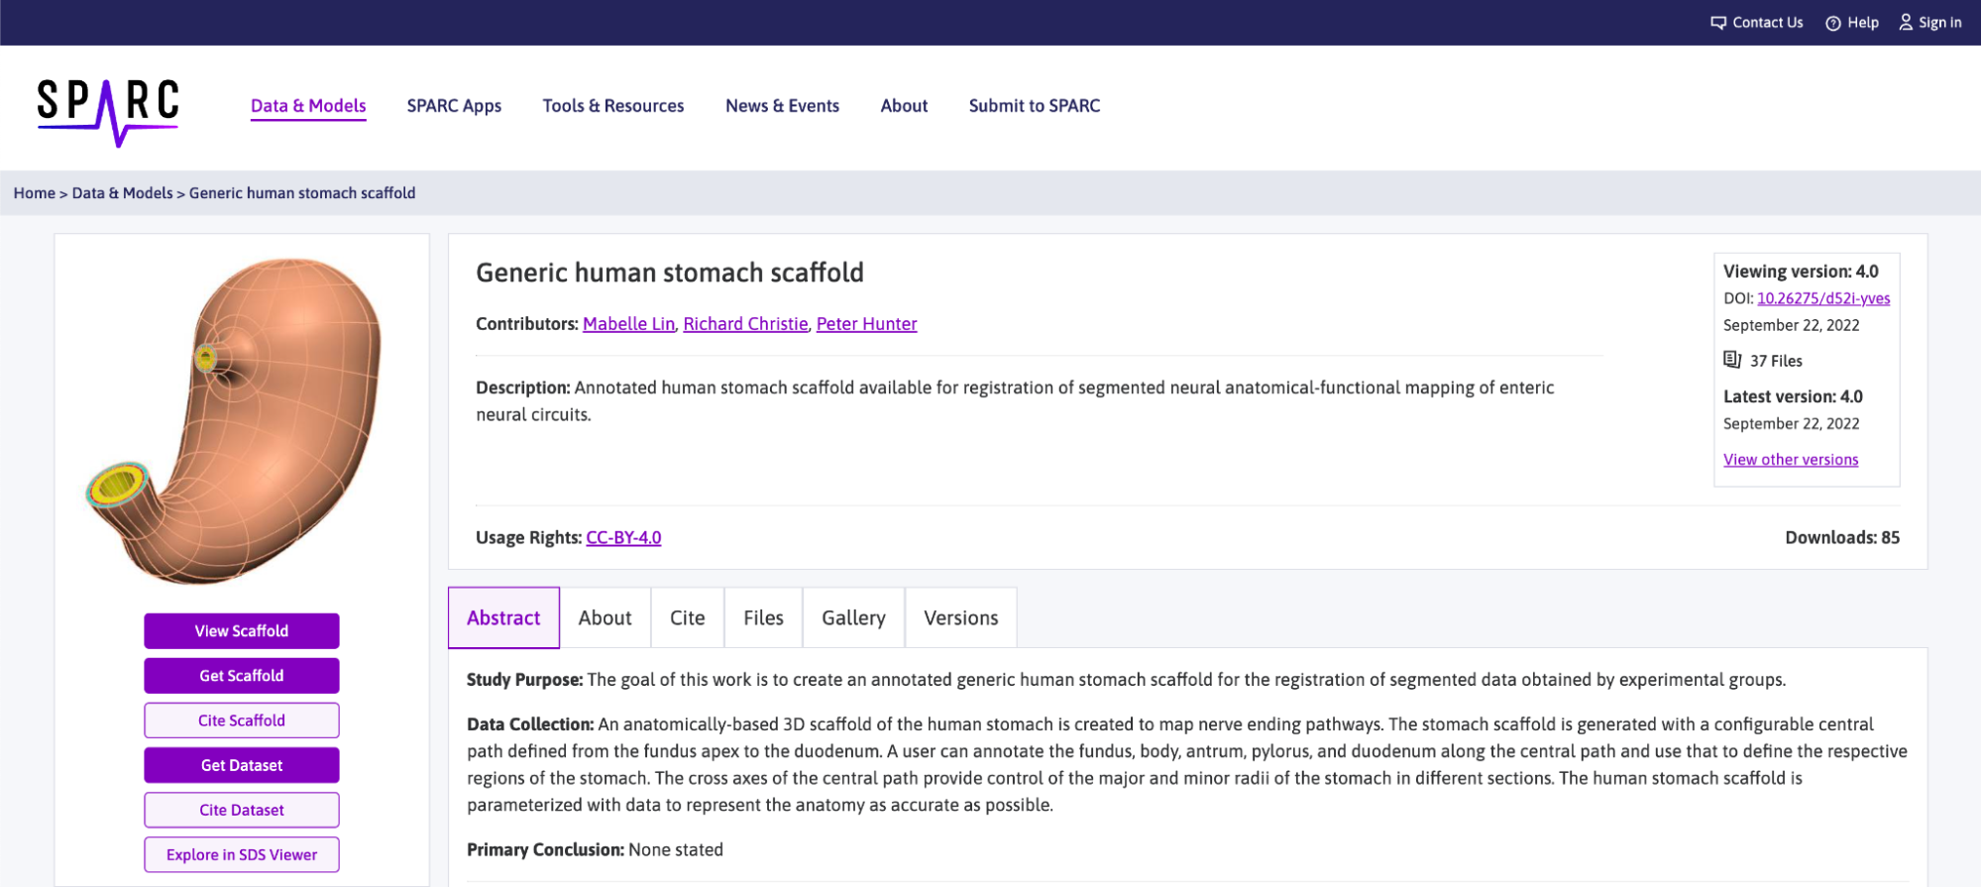Click Sign In text

[1940, 23]
